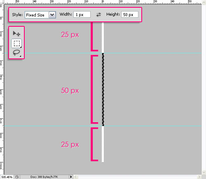This screenshot has height=179, width=206.
Task: Click the zoom percentage field 505.45%
Action: coord(7,177)
